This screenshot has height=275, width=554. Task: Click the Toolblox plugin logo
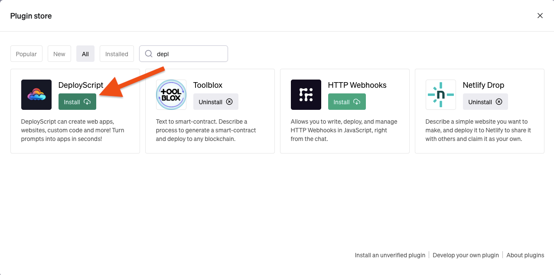[171, 95]
